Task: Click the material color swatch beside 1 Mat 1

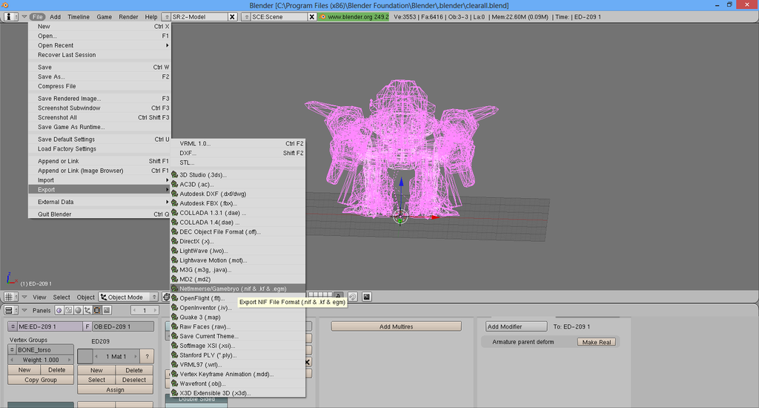Action: [x=84, y=356]
